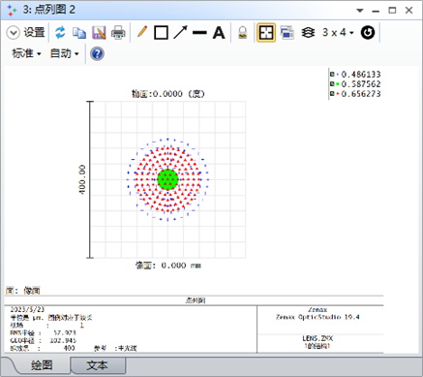Image resolution: width=423 pixels, height=377 pixels.
Task: Close the spot diagram window
Action: [x=409, y=11]
